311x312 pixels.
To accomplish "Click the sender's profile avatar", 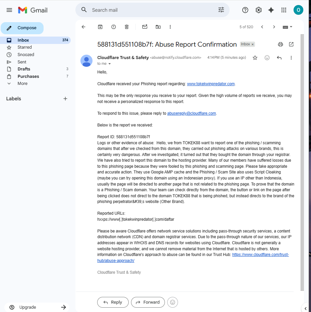I will click(86, 61).
